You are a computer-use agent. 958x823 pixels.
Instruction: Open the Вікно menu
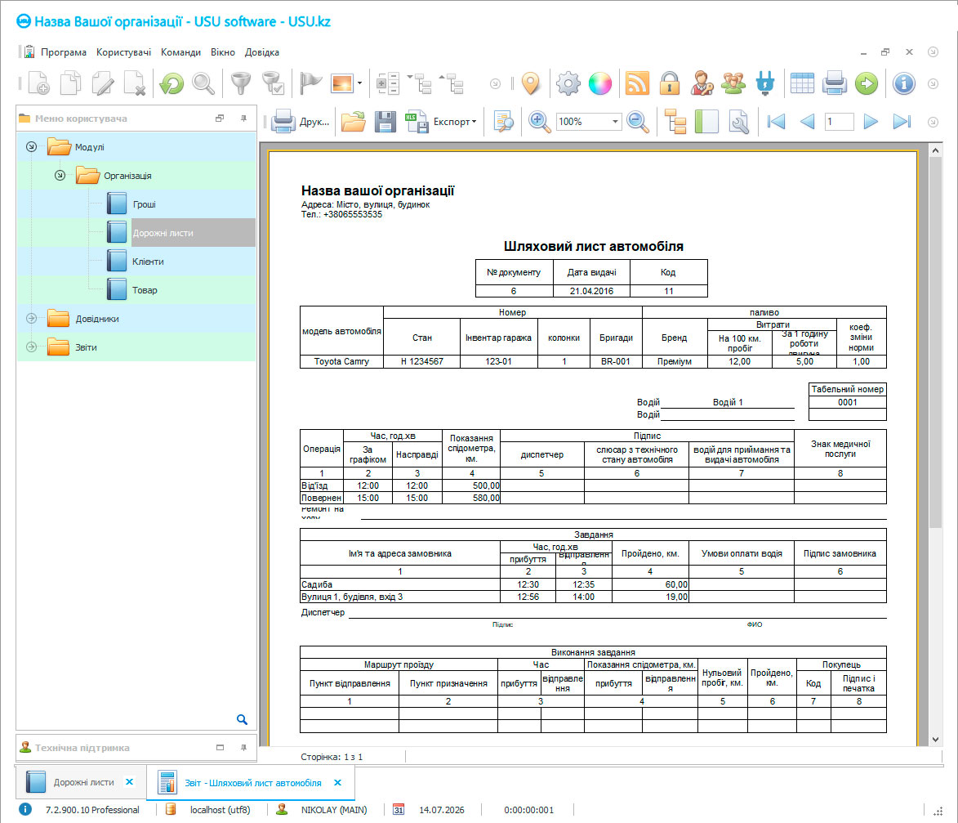coord(223,52)
